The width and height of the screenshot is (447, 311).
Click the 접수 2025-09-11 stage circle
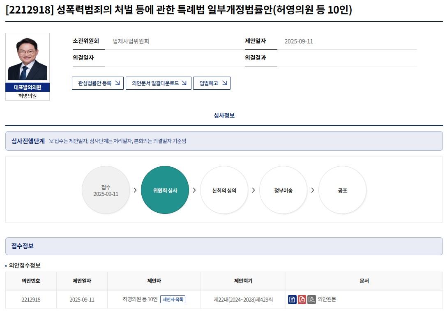[x=106, y=190]
